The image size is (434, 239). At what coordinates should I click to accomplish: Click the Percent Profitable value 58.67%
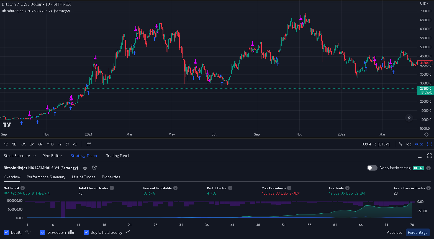coord(149,193)
